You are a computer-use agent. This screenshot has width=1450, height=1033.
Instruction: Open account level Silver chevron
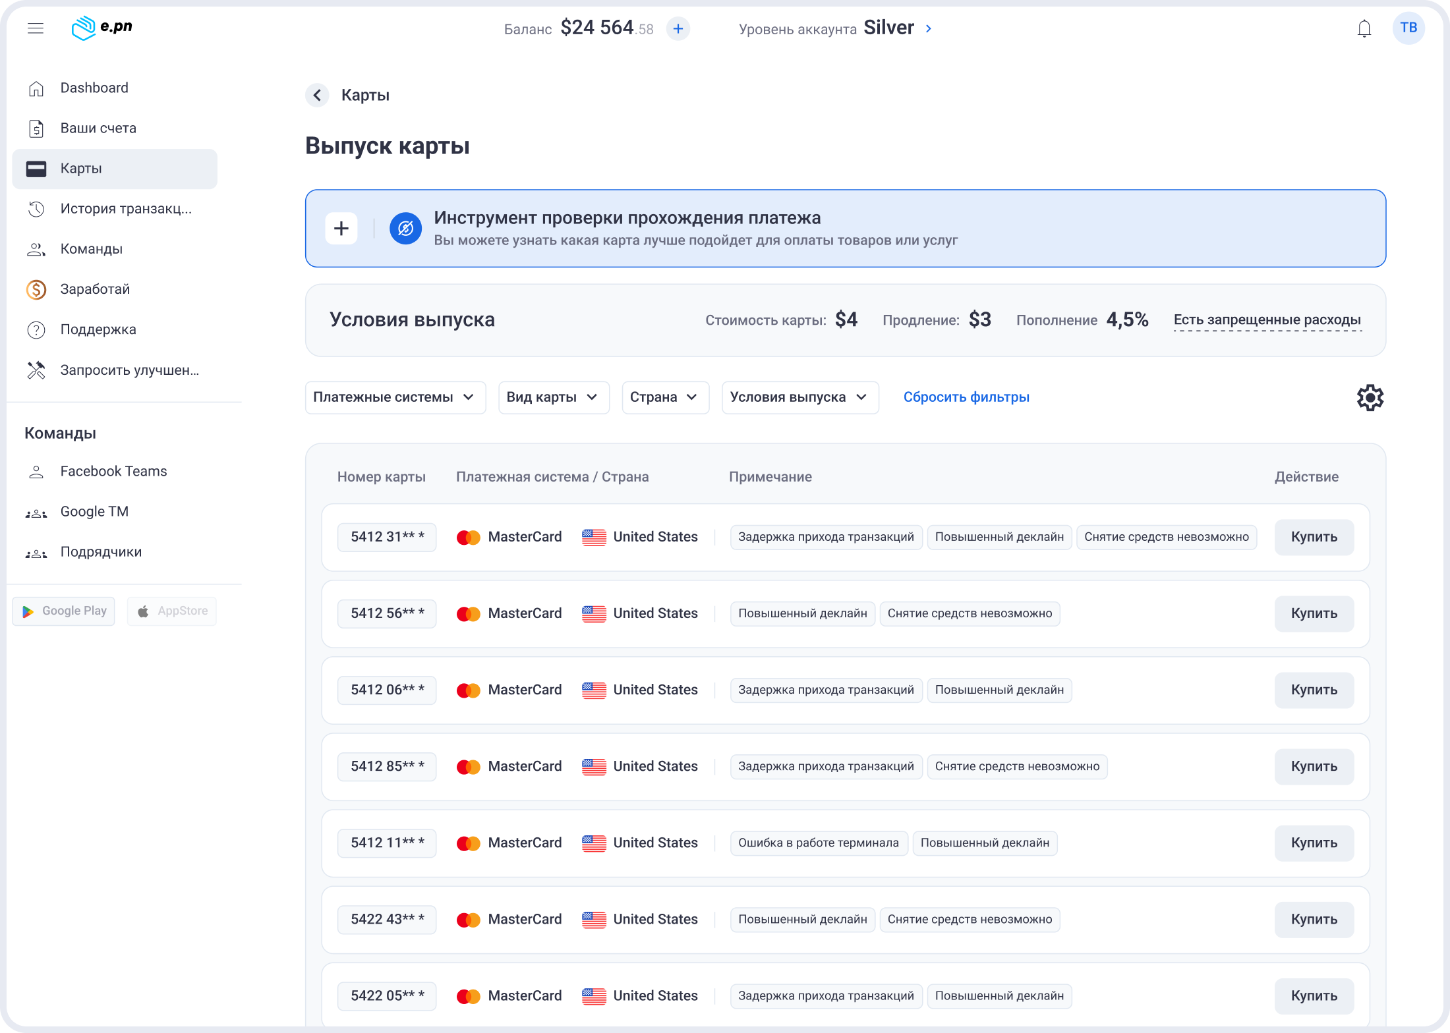[x=928, y=28]
